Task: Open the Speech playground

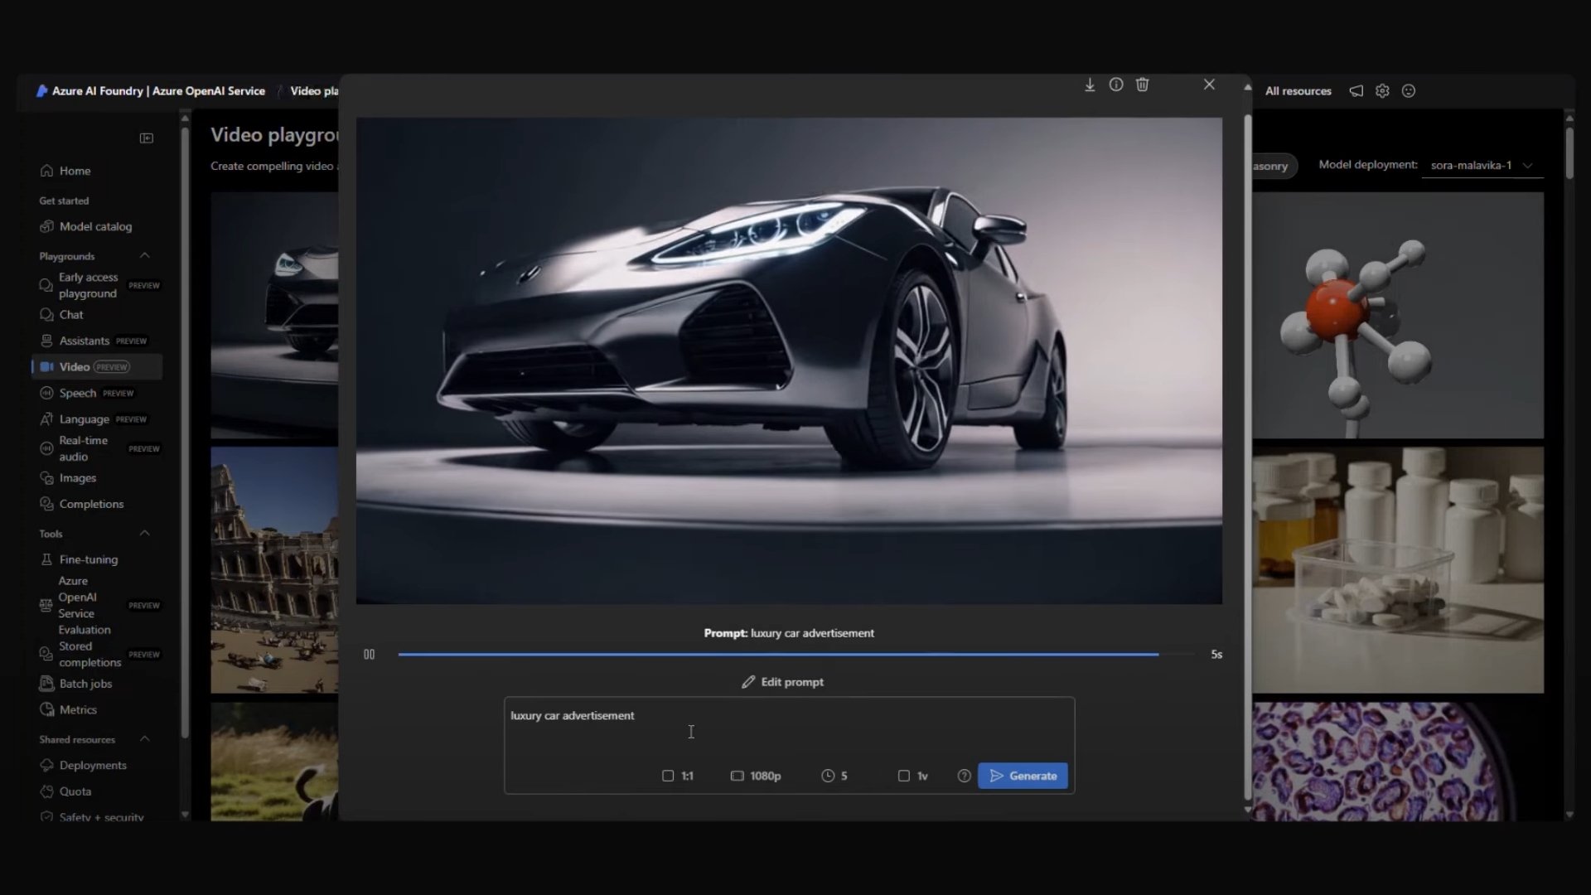Action: click(86, 394)
